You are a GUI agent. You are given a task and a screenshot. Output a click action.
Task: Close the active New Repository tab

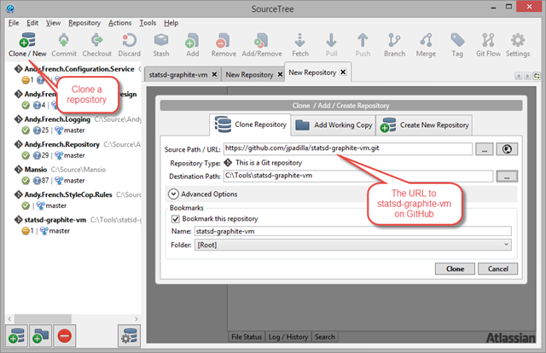pos(343,72)
